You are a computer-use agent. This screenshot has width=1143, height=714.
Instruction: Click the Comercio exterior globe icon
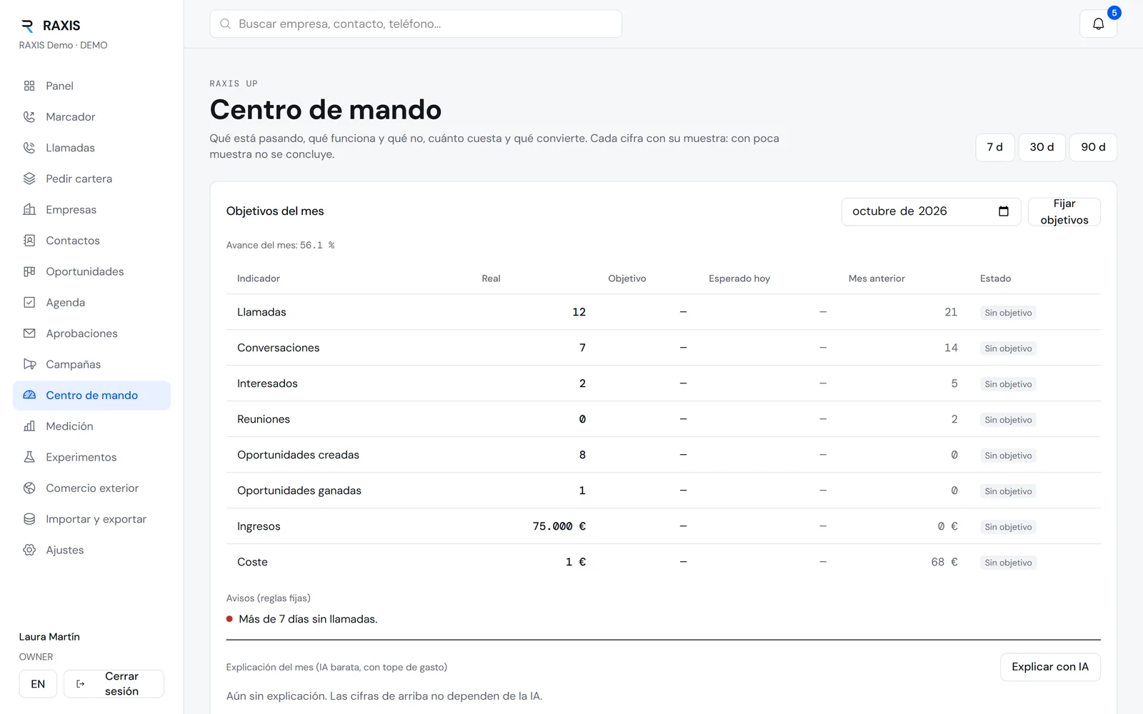click(29, 488)
